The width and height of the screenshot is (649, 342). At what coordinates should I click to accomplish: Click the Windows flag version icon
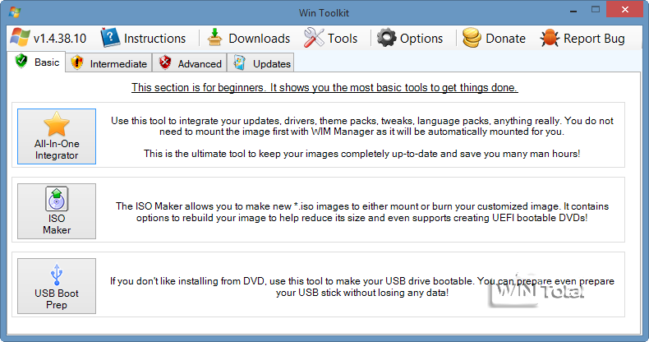pyautogui.click(x=20, y=38)
